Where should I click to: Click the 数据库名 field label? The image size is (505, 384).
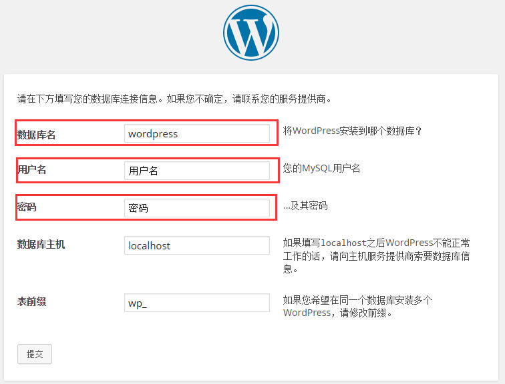click(36, 135)
